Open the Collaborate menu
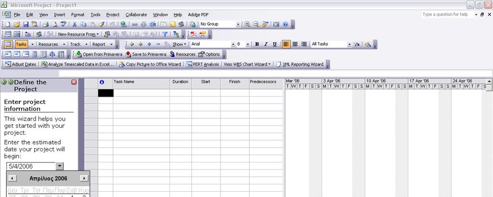 tap(136, 15)
